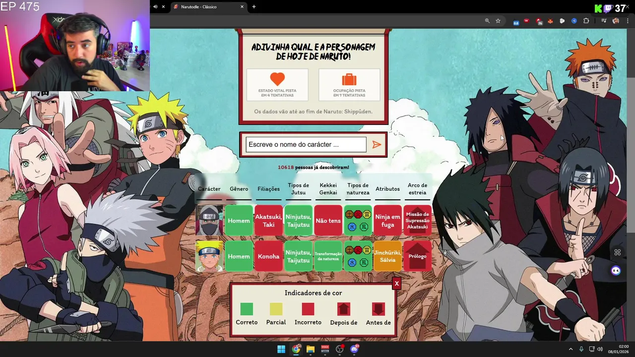Open the heart Estado Vital hint

(277, 85)
